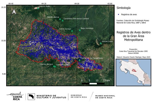
Task: Click the Esencial Costa Rica logo
Action: click(15, 96)
